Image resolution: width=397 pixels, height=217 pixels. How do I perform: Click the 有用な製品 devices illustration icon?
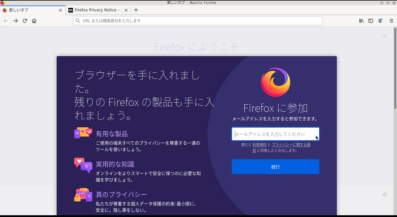(x=83, y=133)
